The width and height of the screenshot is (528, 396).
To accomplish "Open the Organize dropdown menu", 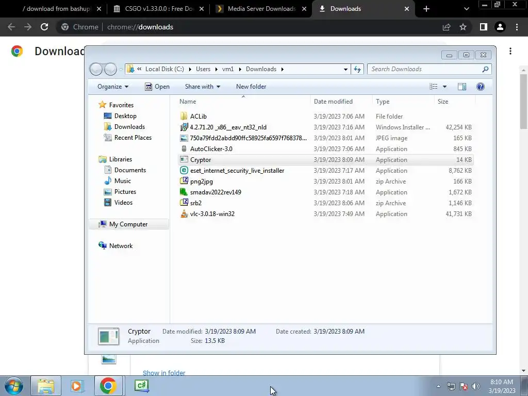I will pos(113,87).
